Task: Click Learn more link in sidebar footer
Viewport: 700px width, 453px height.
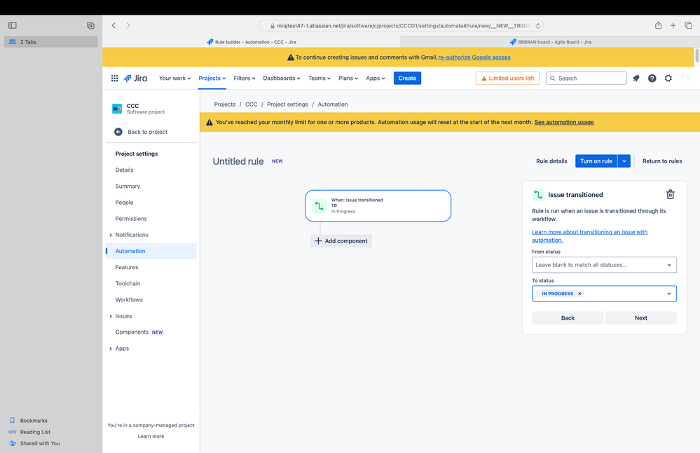Action: pyautogui.click(x=151, y=436)
